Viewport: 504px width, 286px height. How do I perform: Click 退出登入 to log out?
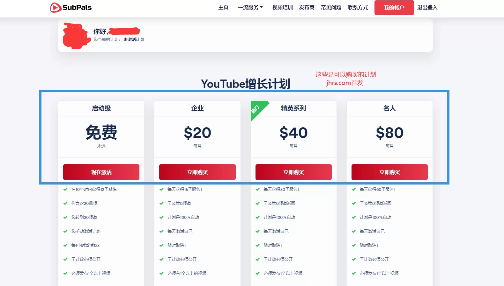click(427, 7)
